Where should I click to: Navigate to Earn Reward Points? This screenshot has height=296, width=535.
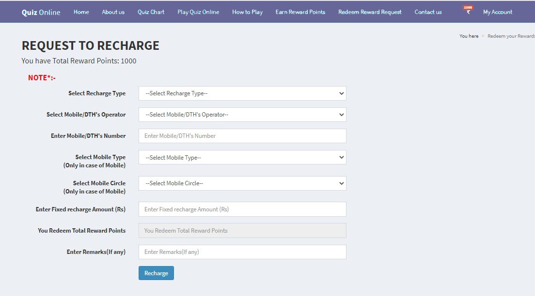[300, 12]
